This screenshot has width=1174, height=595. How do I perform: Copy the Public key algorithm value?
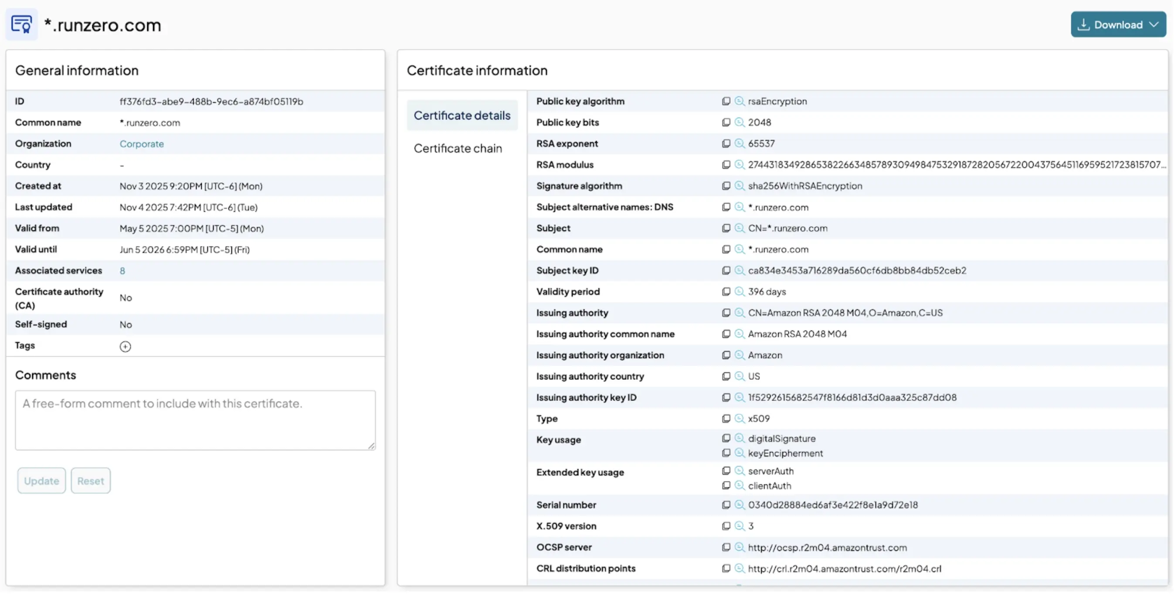pos(726,101)
